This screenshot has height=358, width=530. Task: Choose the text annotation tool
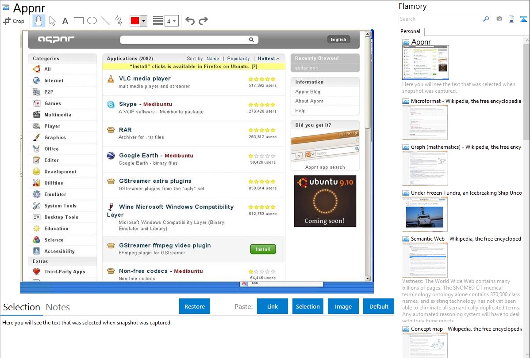(65, 21)
